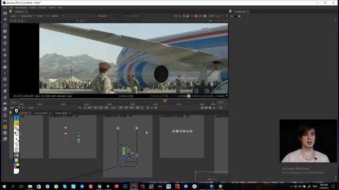Screen dimensions: 339x190
Task: Expand the rgba.alpha channel dropdown
Action: (28, 16)
